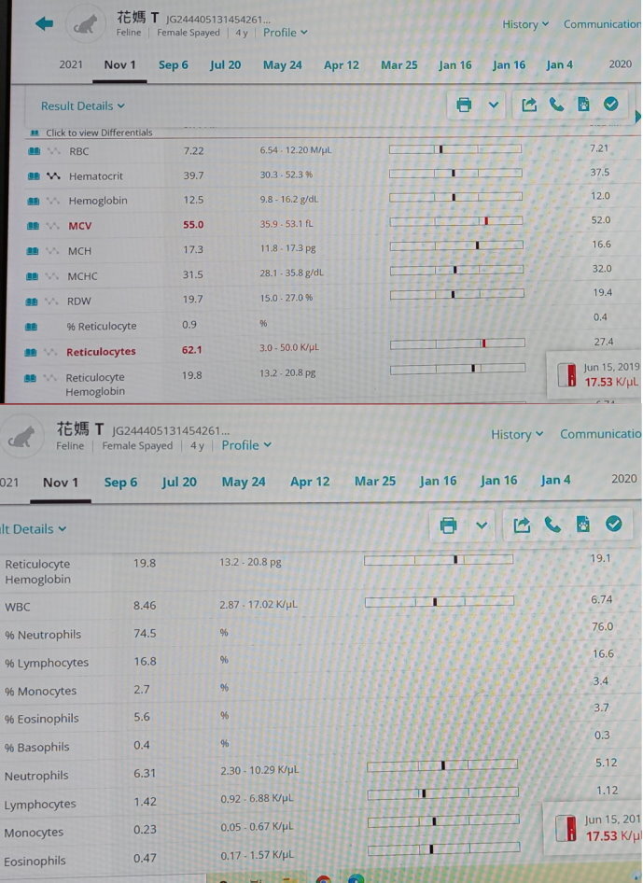Open the Profile dropdown in the bottom panel
Screen dimensions: 643x883
(x=246, y=445)
